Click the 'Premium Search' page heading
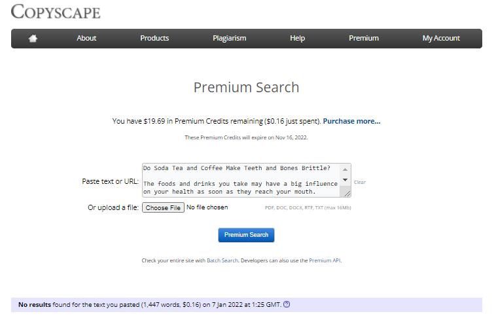The height and width of the screenshot is (316, 496). pyautogui.click(x=246, y=87)
